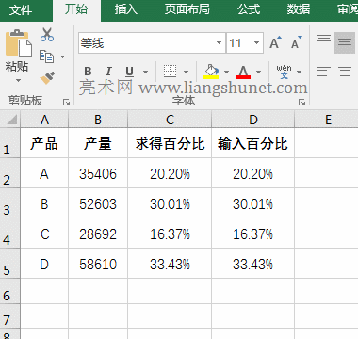Click header cell 输入百分比
Screen dimensions: 358x339
[253, 143]
